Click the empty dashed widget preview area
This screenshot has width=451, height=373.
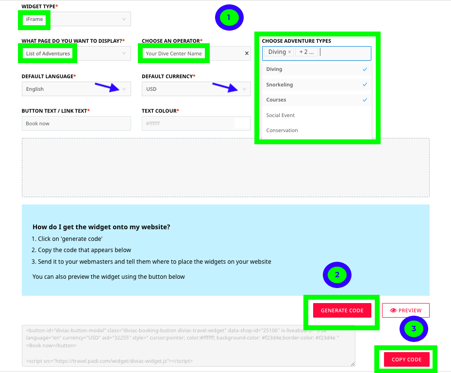(x=225, y=168)
